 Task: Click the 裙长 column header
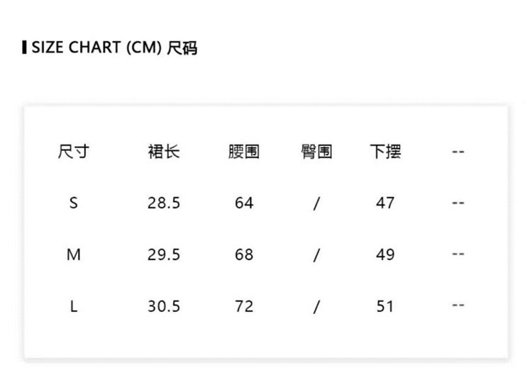point(164,152)
